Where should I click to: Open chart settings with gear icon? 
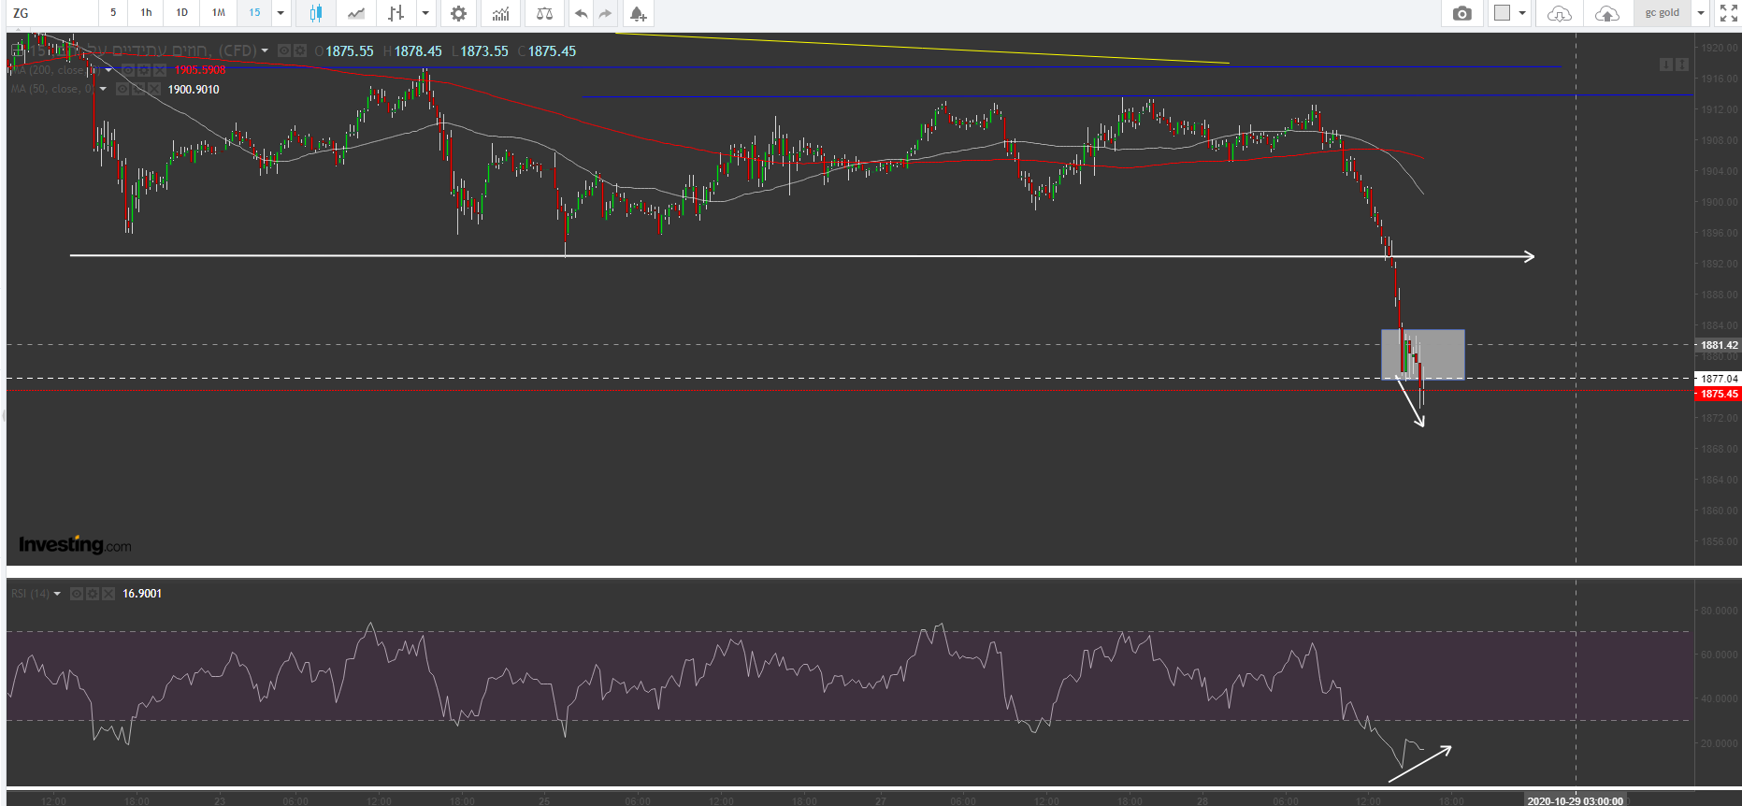click(x=458, y=13)
